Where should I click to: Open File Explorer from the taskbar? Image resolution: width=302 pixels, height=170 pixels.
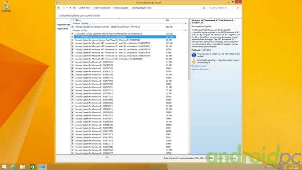click(22, 167)
